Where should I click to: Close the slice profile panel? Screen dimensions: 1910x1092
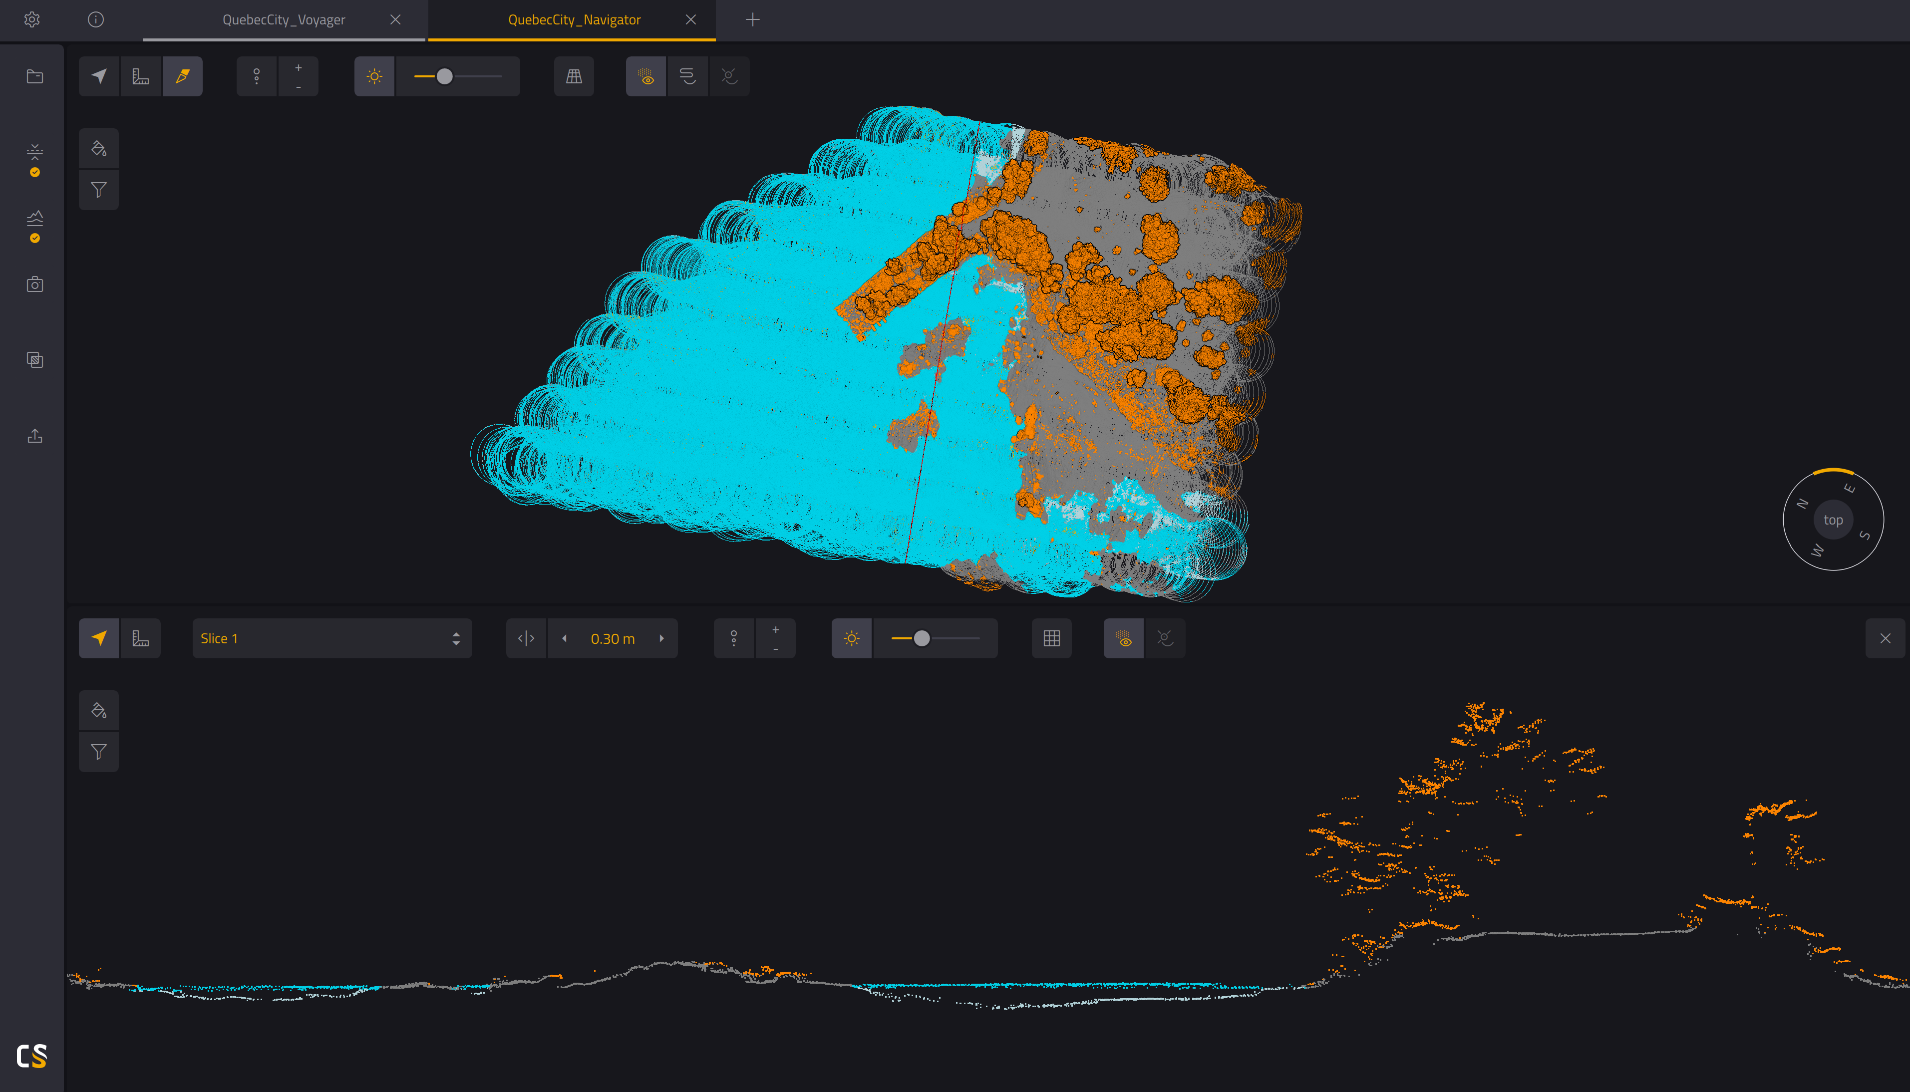click(x=1885, y=638)
